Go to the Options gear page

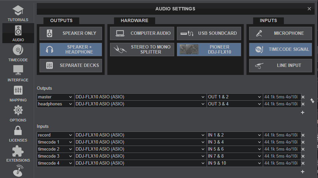point(18,114)
